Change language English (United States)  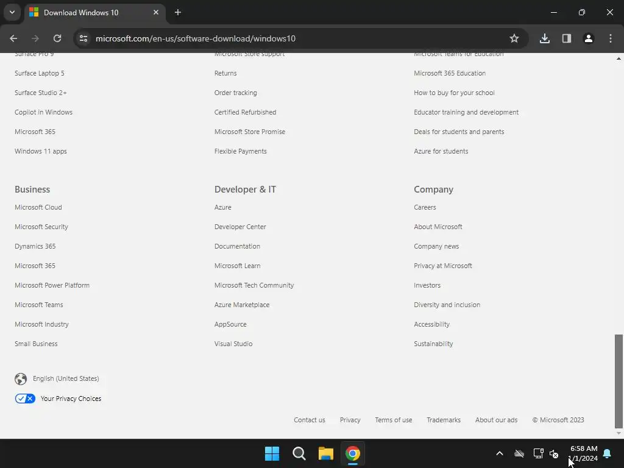pos(66,378)
